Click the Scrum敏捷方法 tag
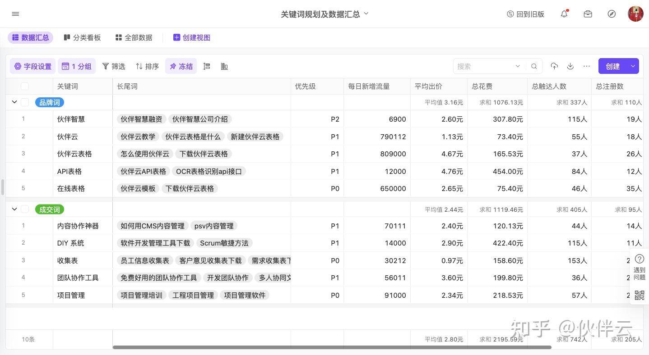 [x=224, y=243]
